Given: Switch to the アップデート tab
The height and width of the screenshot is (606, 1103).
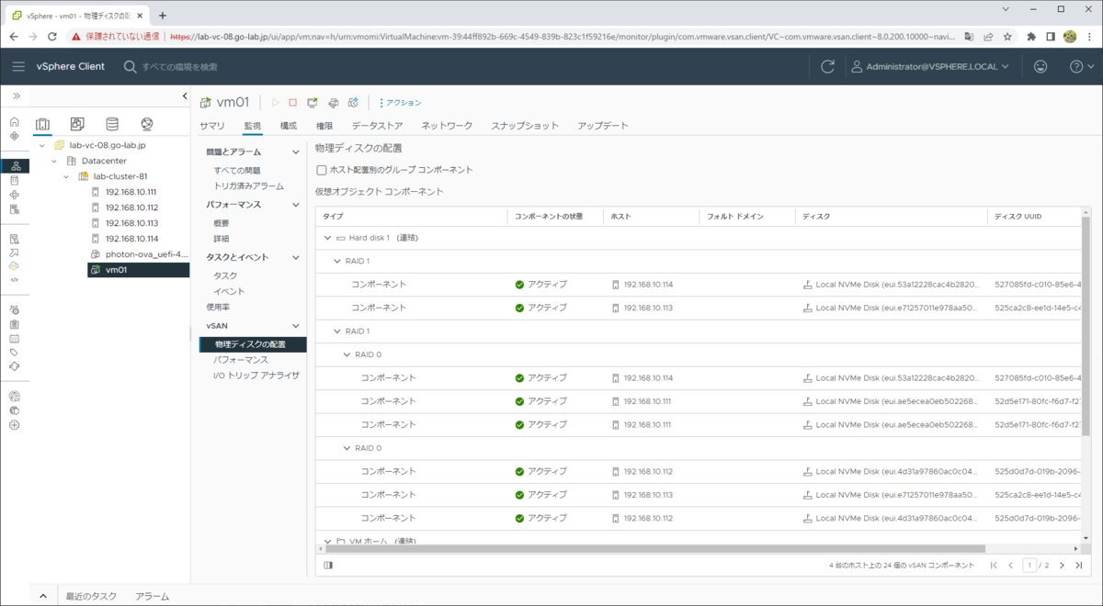Looking at the screenshot, I should click(603, 126).
